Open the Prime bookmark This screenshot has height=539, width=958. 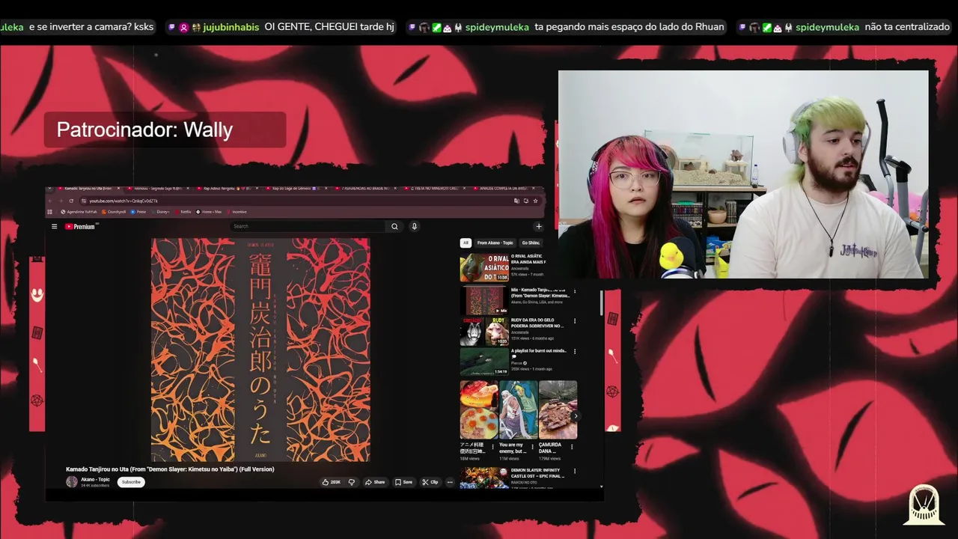138,212
